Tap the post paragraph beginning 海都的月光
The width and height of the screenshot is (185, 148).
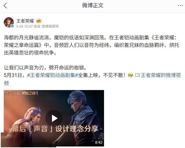[x=91, y=45]
